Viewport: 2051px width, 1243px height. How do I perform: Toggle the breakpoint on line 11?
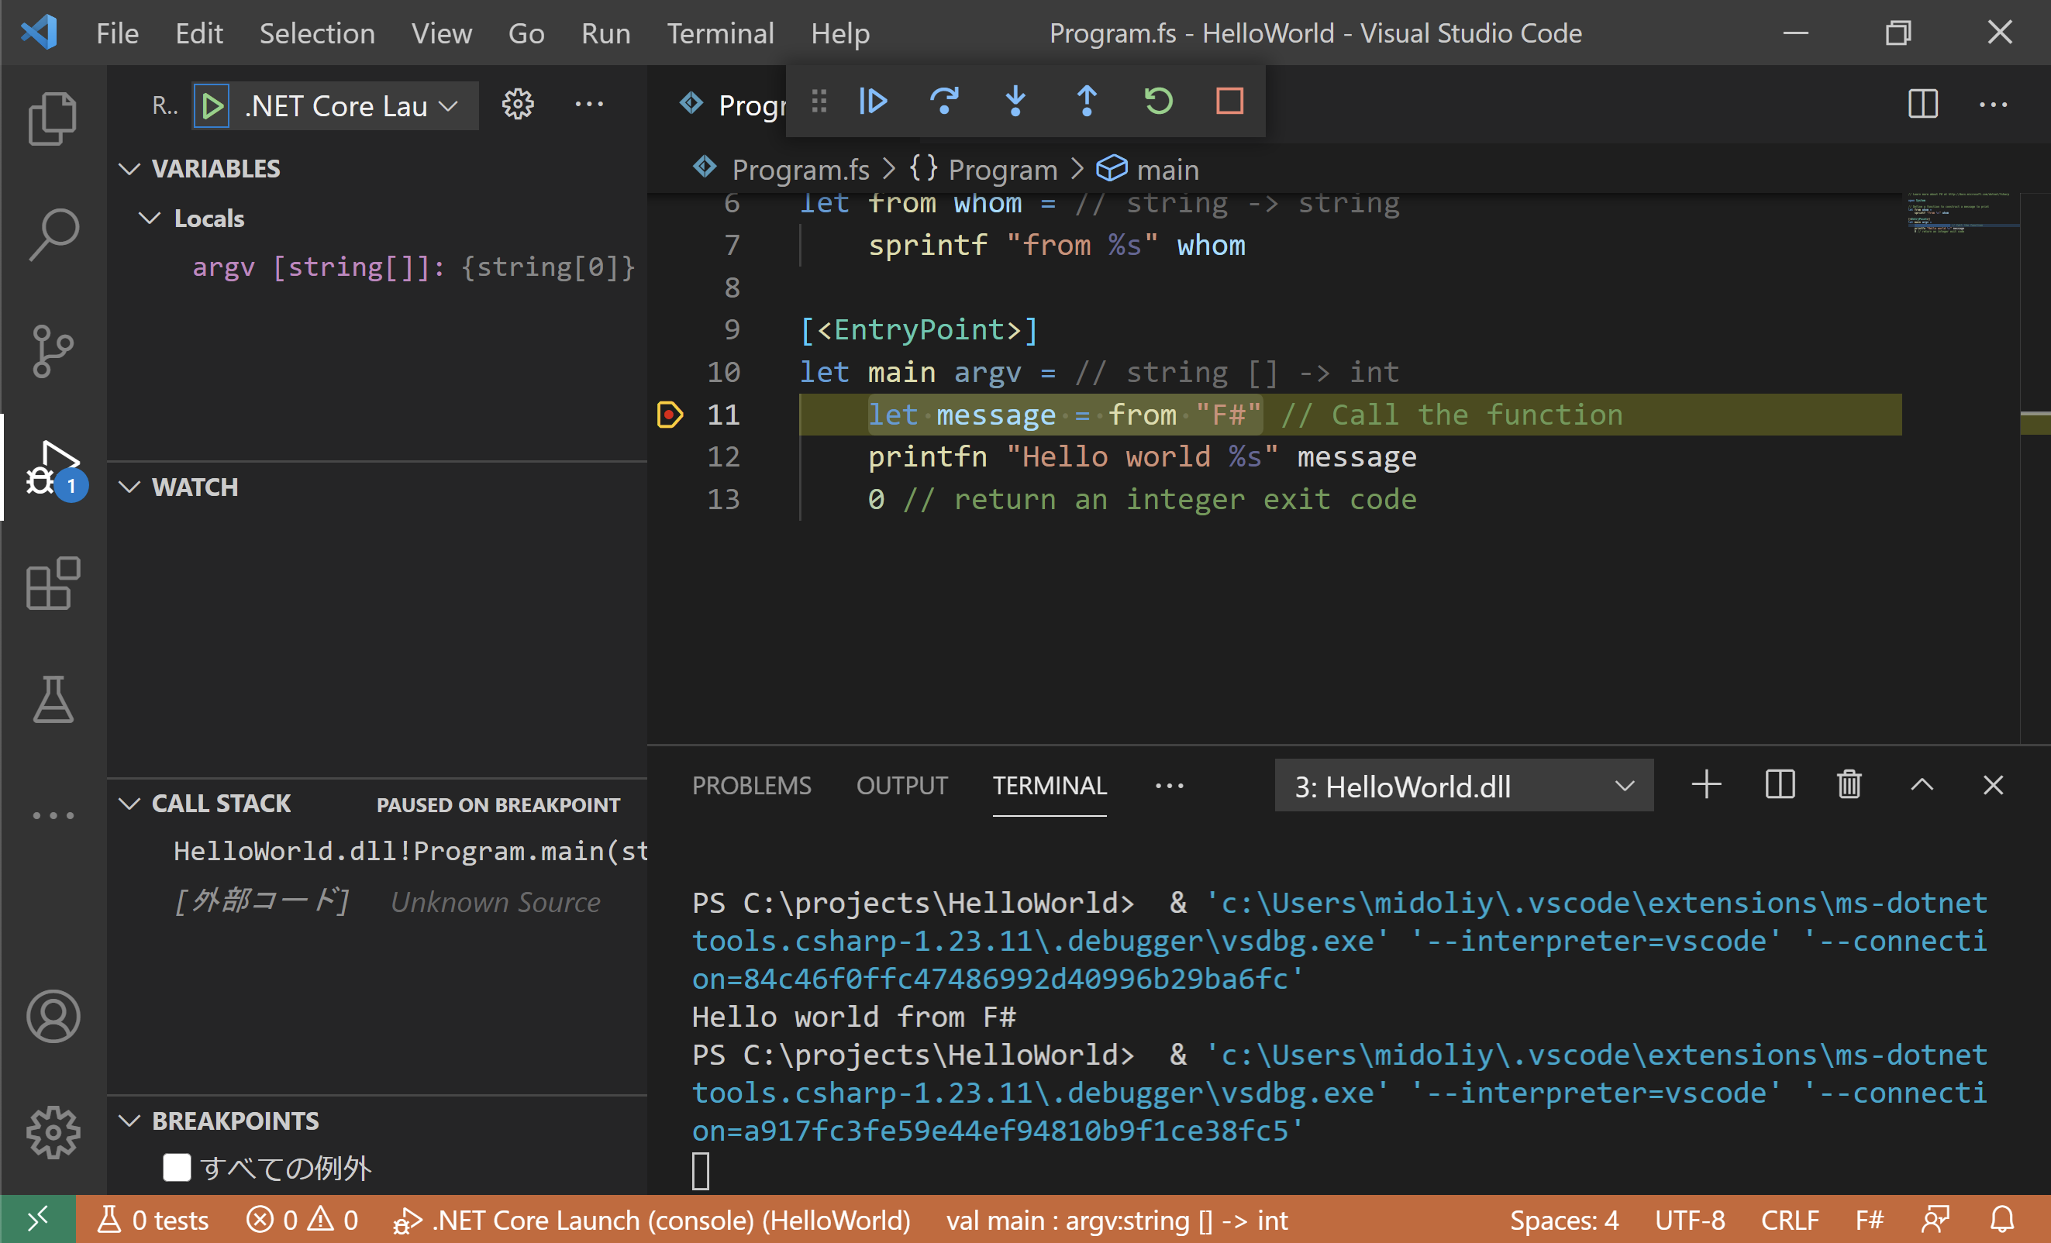click(670, 415)
